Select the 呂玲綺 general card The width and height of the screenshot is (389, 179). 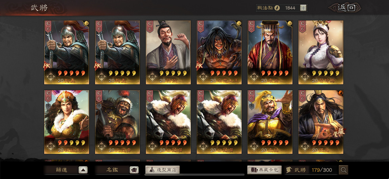pyautogui.click(x=321, y=52)
